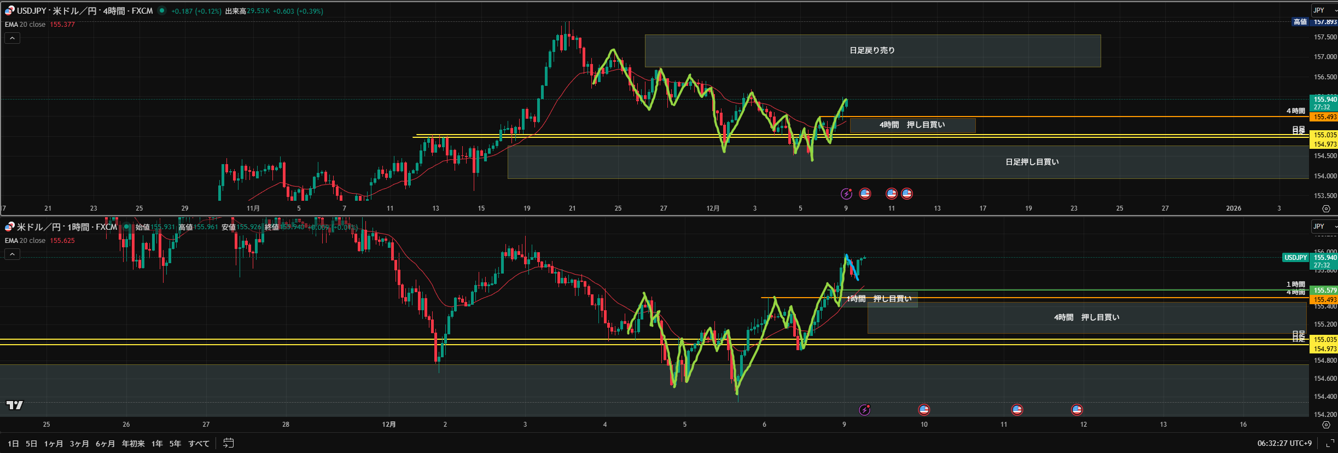The image size is (1338, 453).
Task: Switch range to 年初来 (year to date)
Action: click(133, 444)
